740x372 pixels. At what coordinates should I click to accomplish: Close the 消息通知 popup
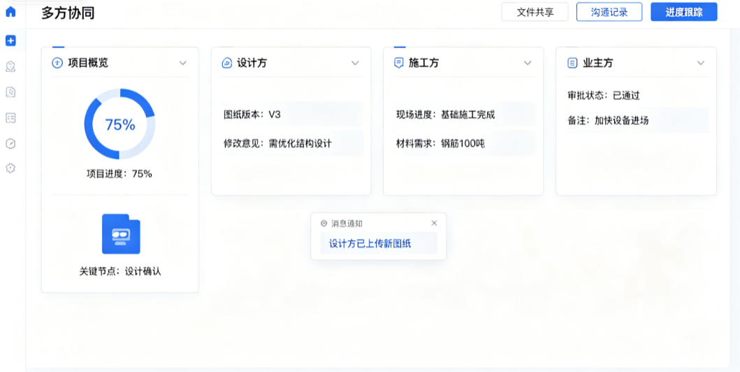pos(434,223)
